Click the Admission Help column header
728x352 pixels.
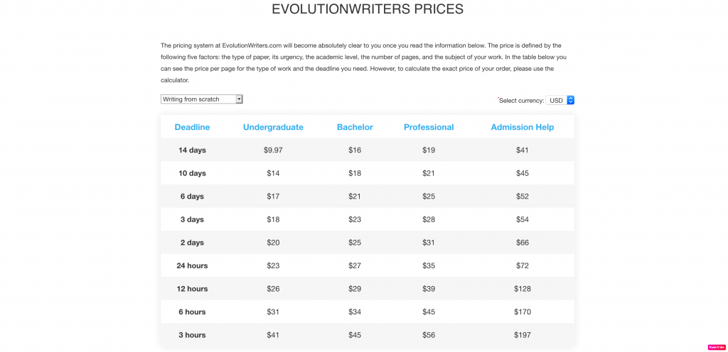pos(523,127)
